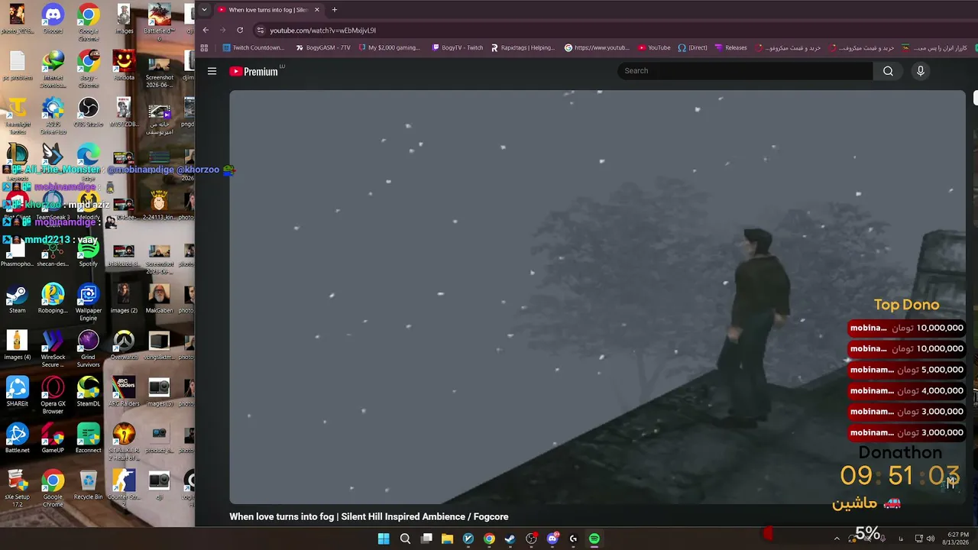The image size is (978, 550).
Task: Reload the page in Chrome
Action: pyautogui.click(x=240, y=30)
